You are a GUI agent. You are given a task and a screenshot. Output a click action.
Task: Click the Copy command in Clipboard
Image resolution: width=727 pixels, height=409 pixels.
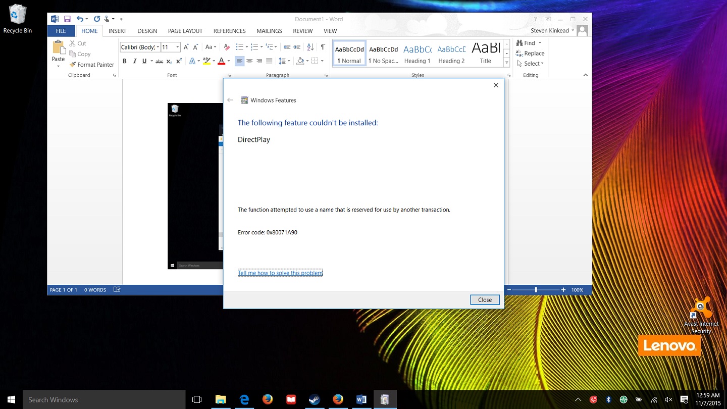click(80, 54)
